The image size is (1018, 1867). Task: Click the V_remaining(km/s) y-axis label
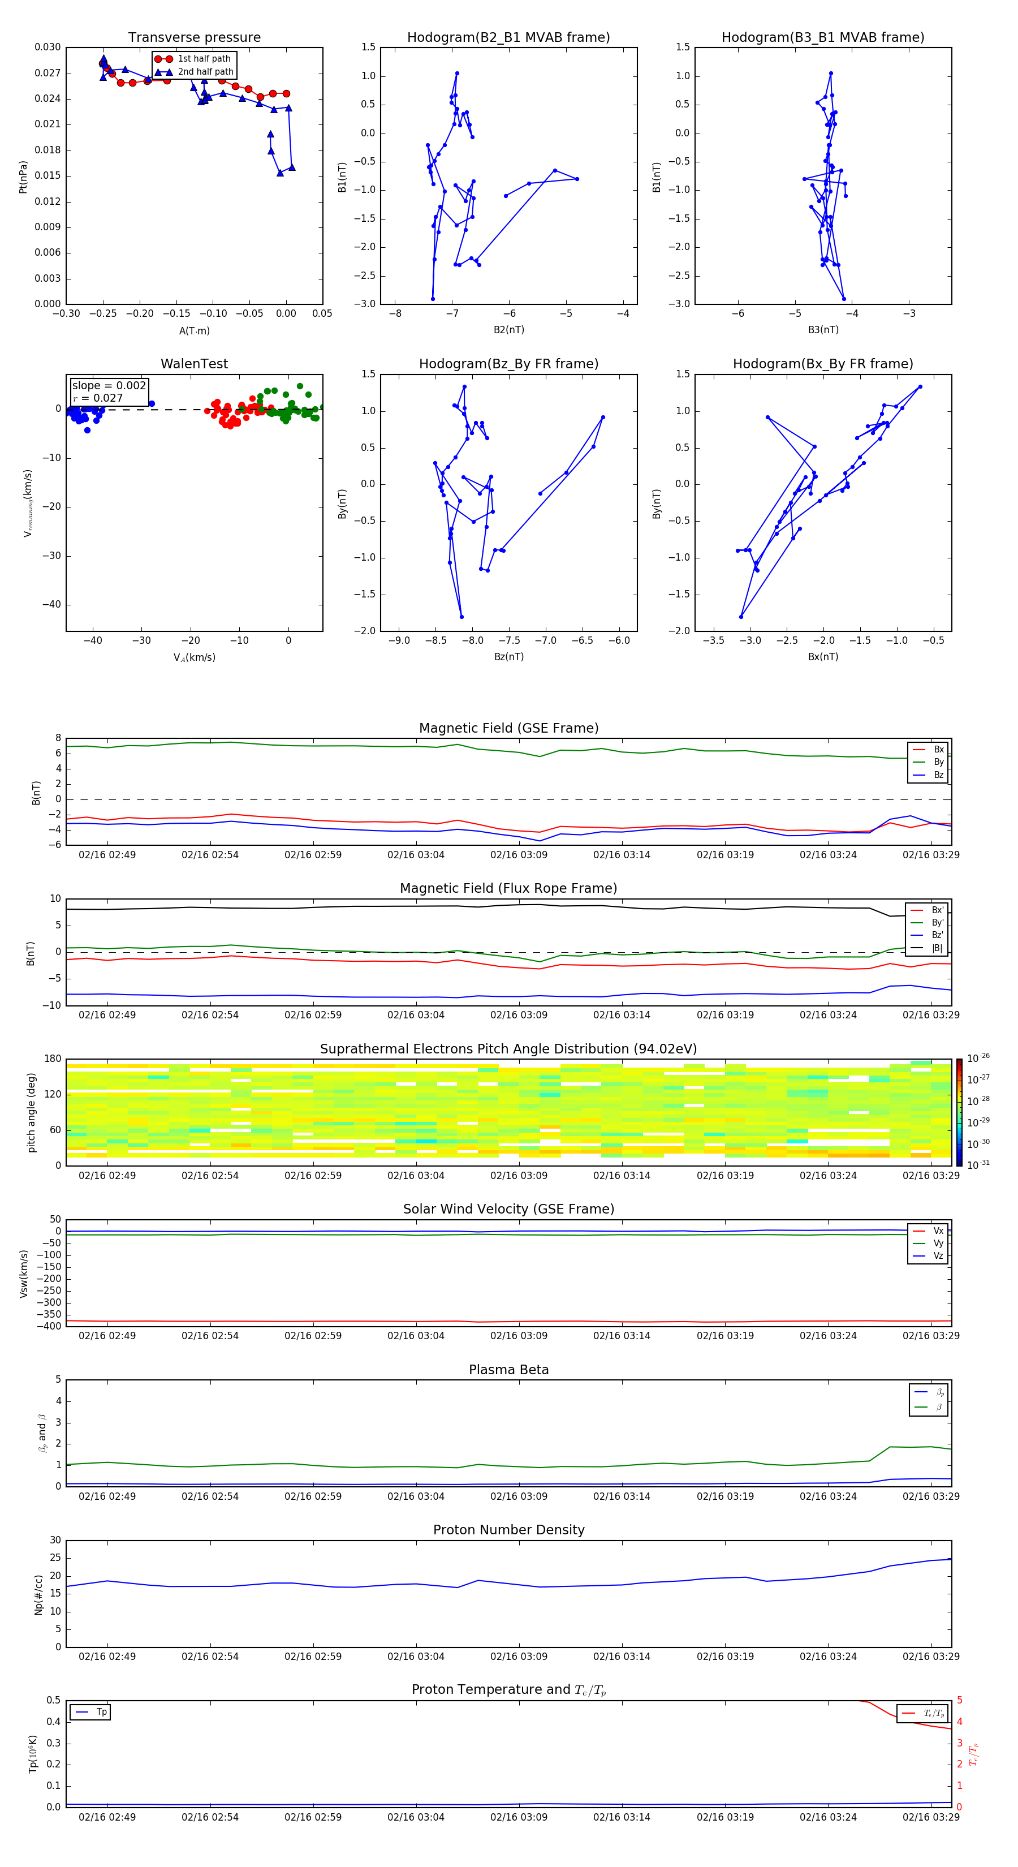coord(28,503)
